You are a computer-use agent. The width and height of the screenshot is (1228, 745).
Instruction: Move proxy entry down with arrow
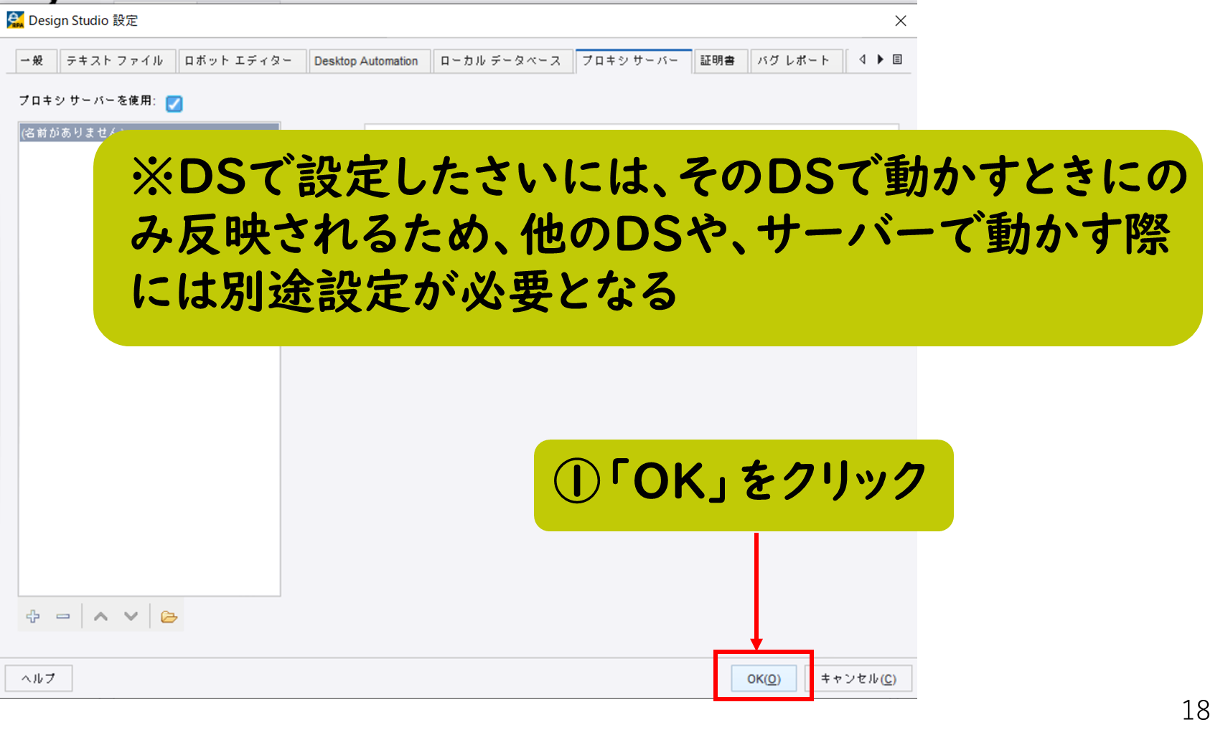pos(131,616)
